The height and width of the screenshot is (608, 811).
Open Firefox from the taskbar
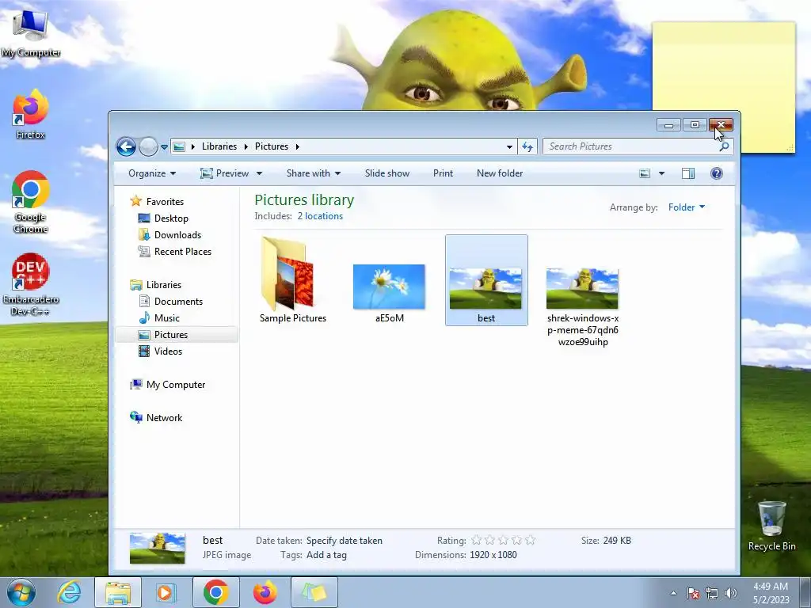pos(265,592)
